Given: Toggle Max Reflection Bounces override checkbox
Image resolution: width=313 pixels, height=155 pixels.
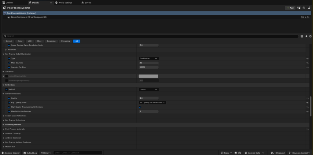Looking at the screenshot, I should pyautogui.click(x=9, y=112).
